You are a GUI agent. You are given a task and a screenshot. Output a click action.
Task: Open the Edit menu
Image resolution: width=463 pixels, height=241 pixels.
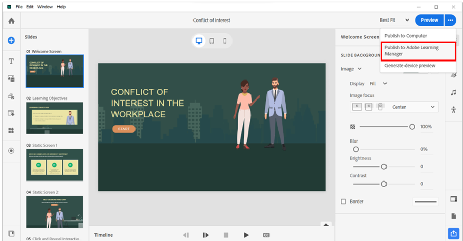[29, 7]
